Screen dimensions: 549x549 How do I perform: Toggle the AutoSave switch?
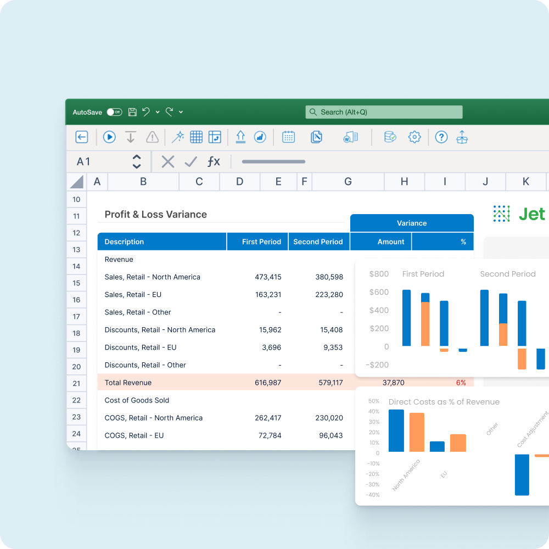[x=114, y=112]
